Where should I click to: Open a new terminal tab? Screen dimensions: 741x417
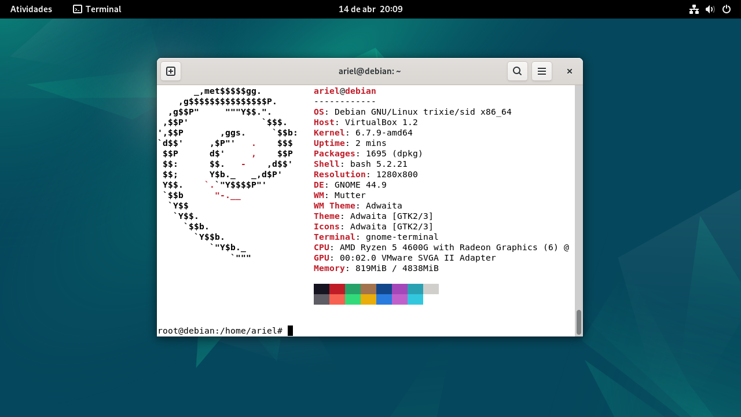click(171, 71)
